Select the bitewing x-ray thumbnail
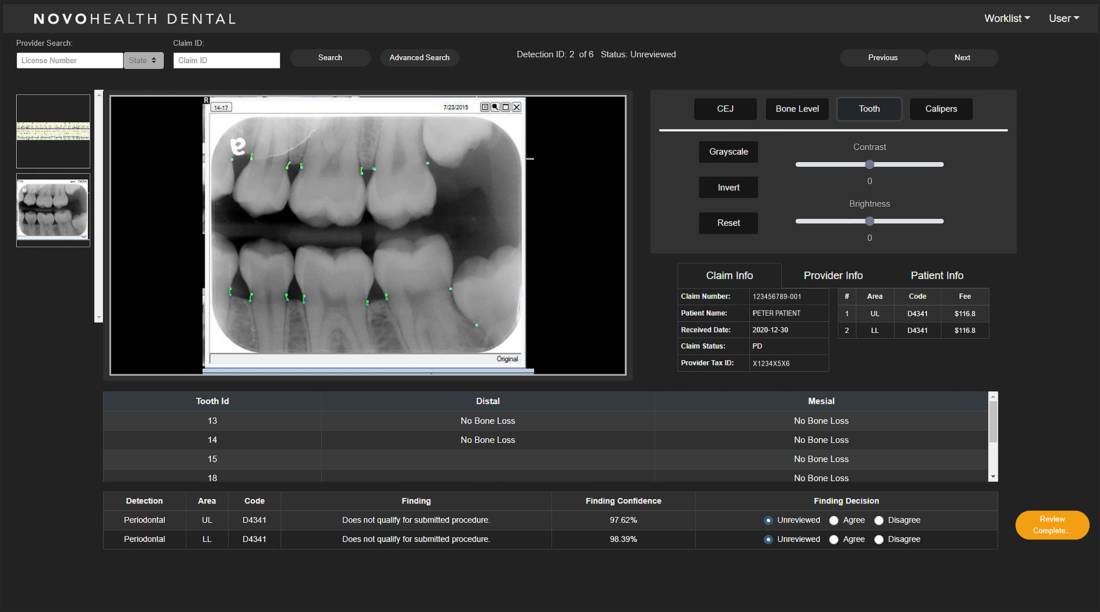1100x612 pixels. point(53,210)
